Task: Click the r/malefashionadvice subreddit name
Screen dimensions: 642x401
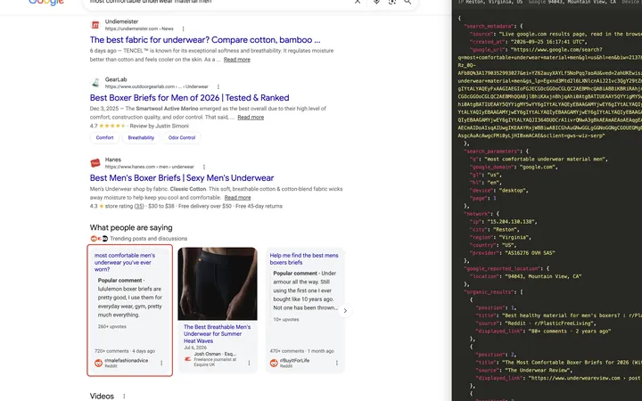Action: pos(126,361)
